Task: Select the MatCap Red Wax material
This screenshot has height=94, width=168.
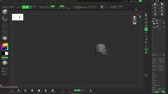Action: click(12, 91)
